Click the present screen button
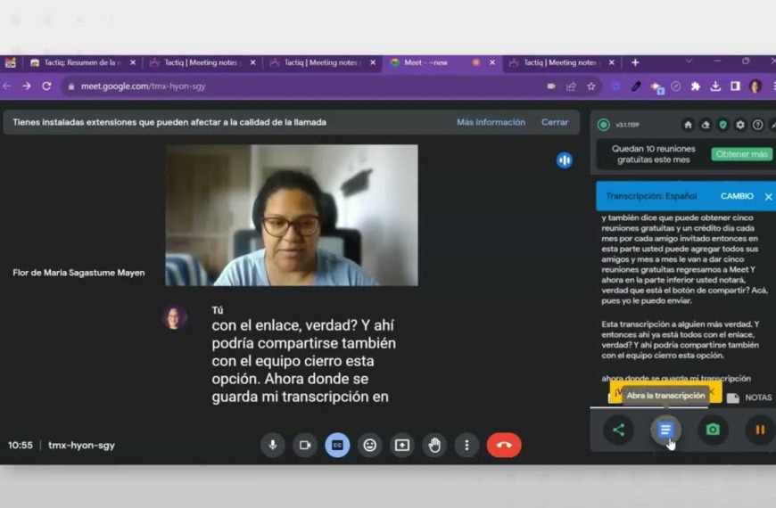 [402, 446]
